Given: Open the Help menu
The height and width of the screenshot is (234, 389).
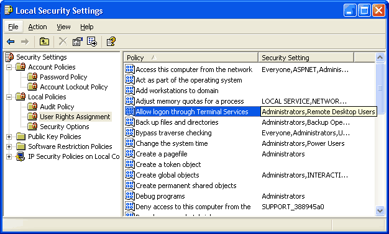Looking at the screenshot, I should [x=87, y=27].
